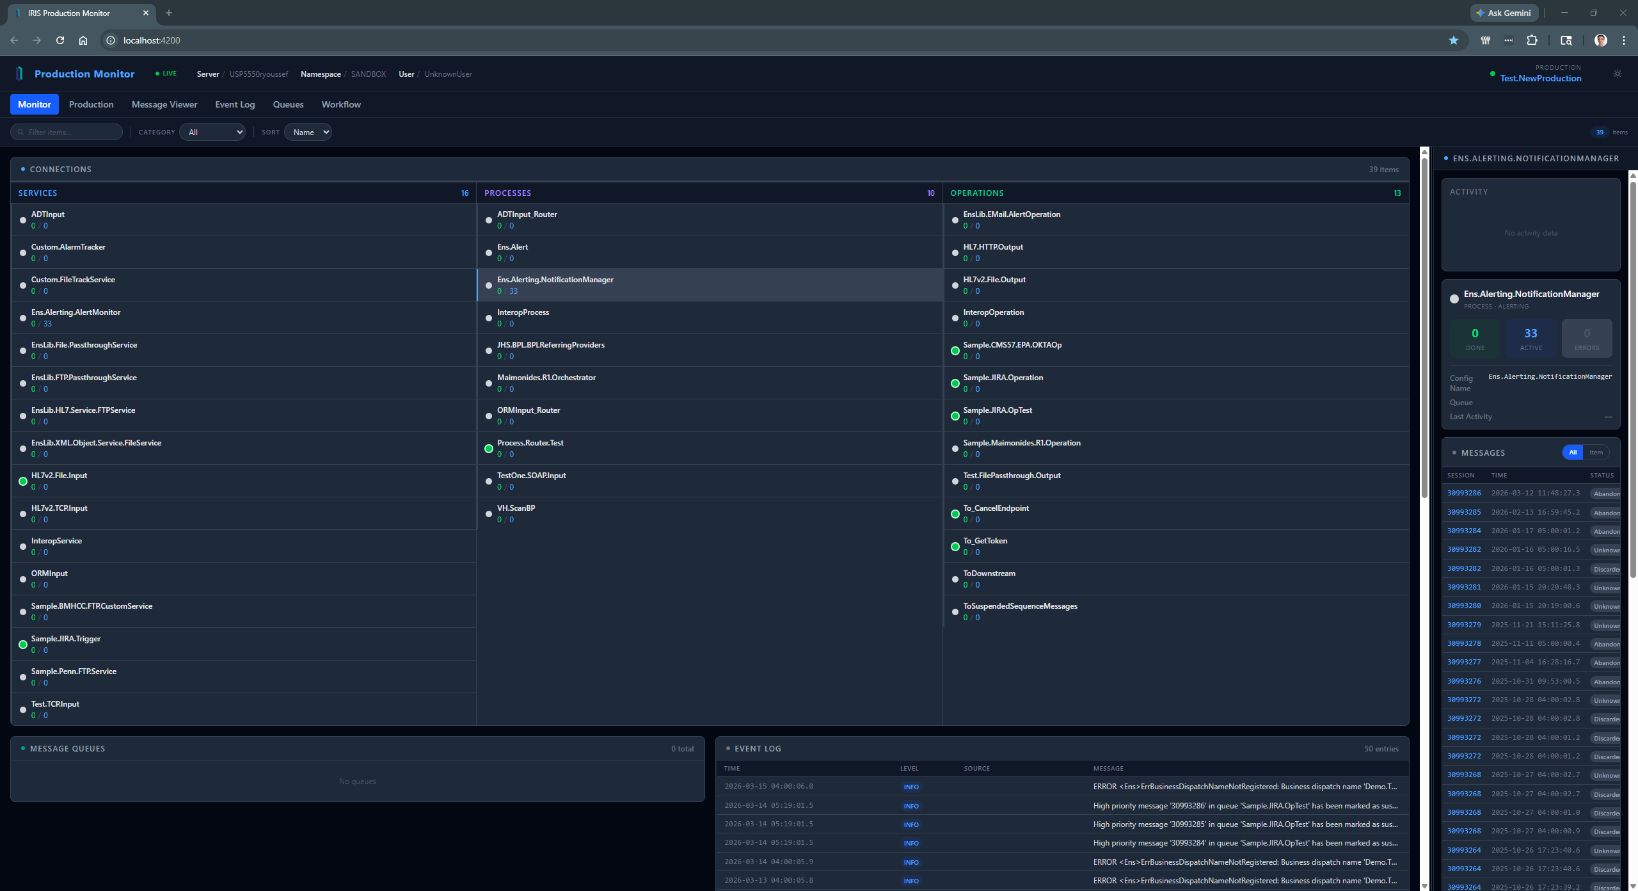The width and height of the screenshot is (1638, 891).
Task: Click the Ask Gemini button
Action: point(1504,13)
